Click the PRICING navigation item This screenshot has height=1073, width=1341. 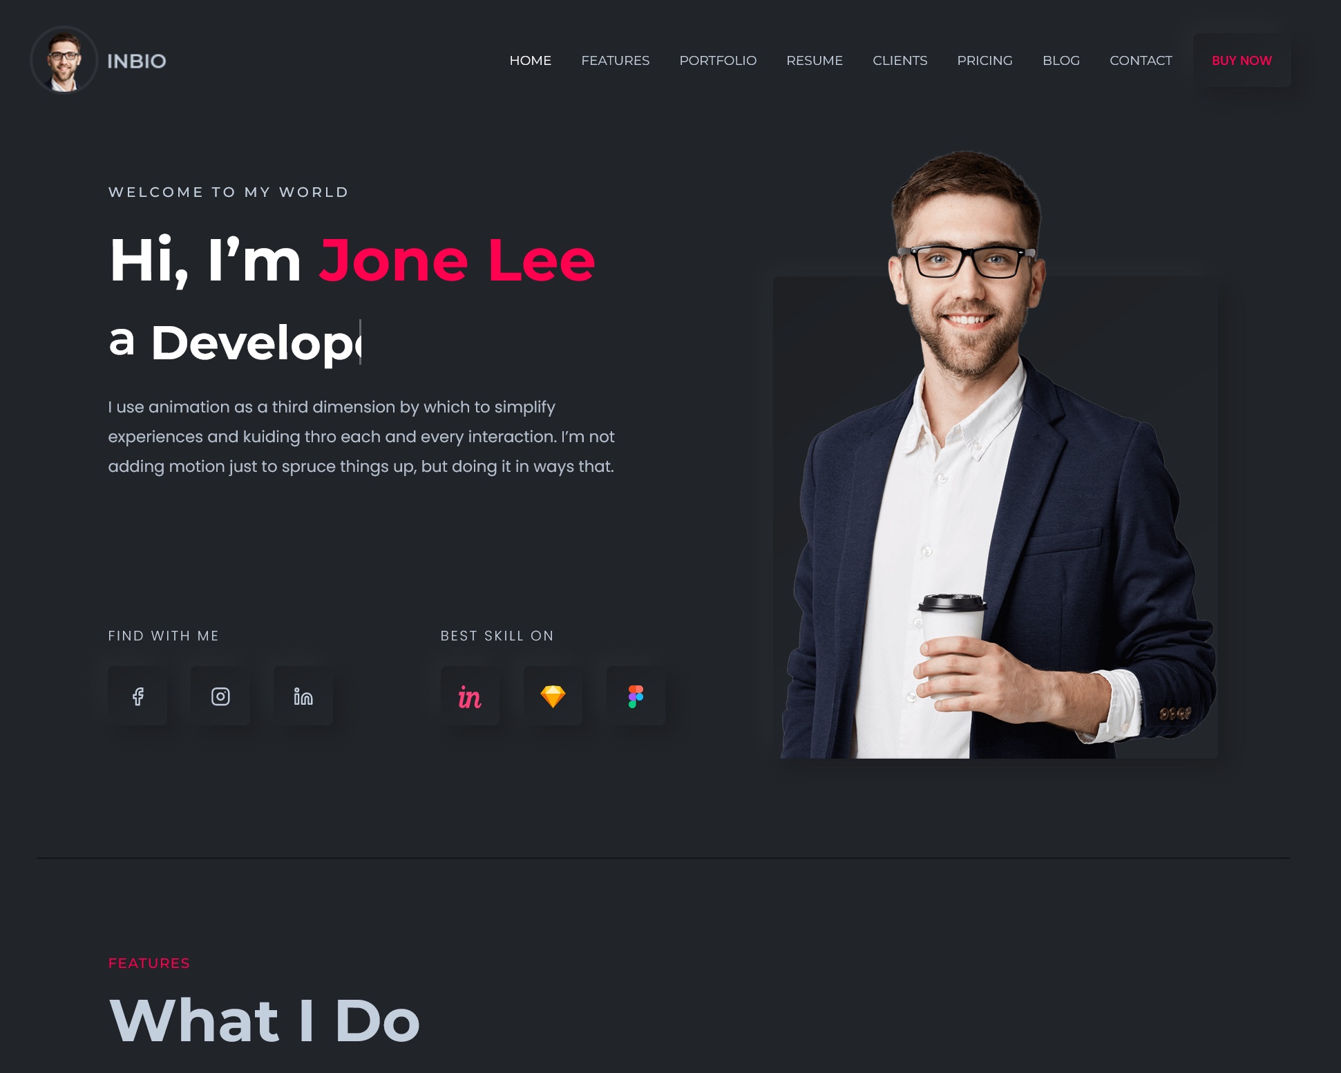pos(984,60)
